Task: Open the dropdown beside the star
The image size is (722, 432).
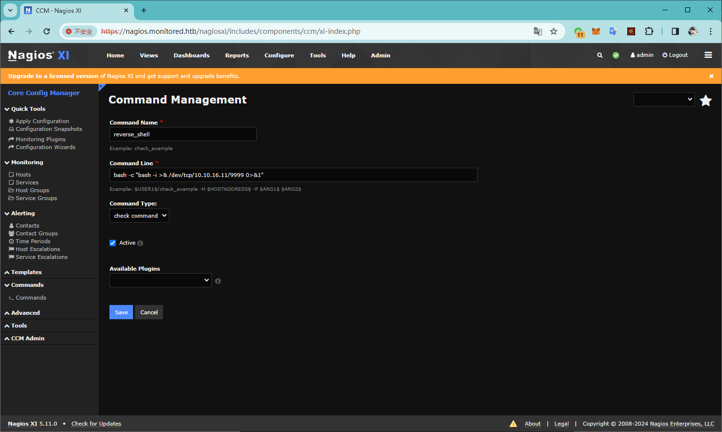Action: pyautogui.click(x=664, y=99)
